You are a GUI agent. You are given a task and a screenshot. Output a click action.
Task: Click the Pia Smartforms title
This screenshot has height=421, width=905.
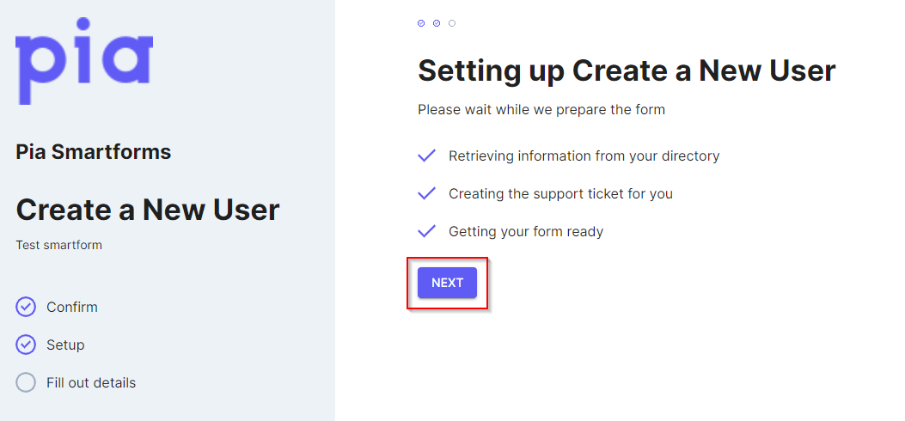[x=94, y=152]
